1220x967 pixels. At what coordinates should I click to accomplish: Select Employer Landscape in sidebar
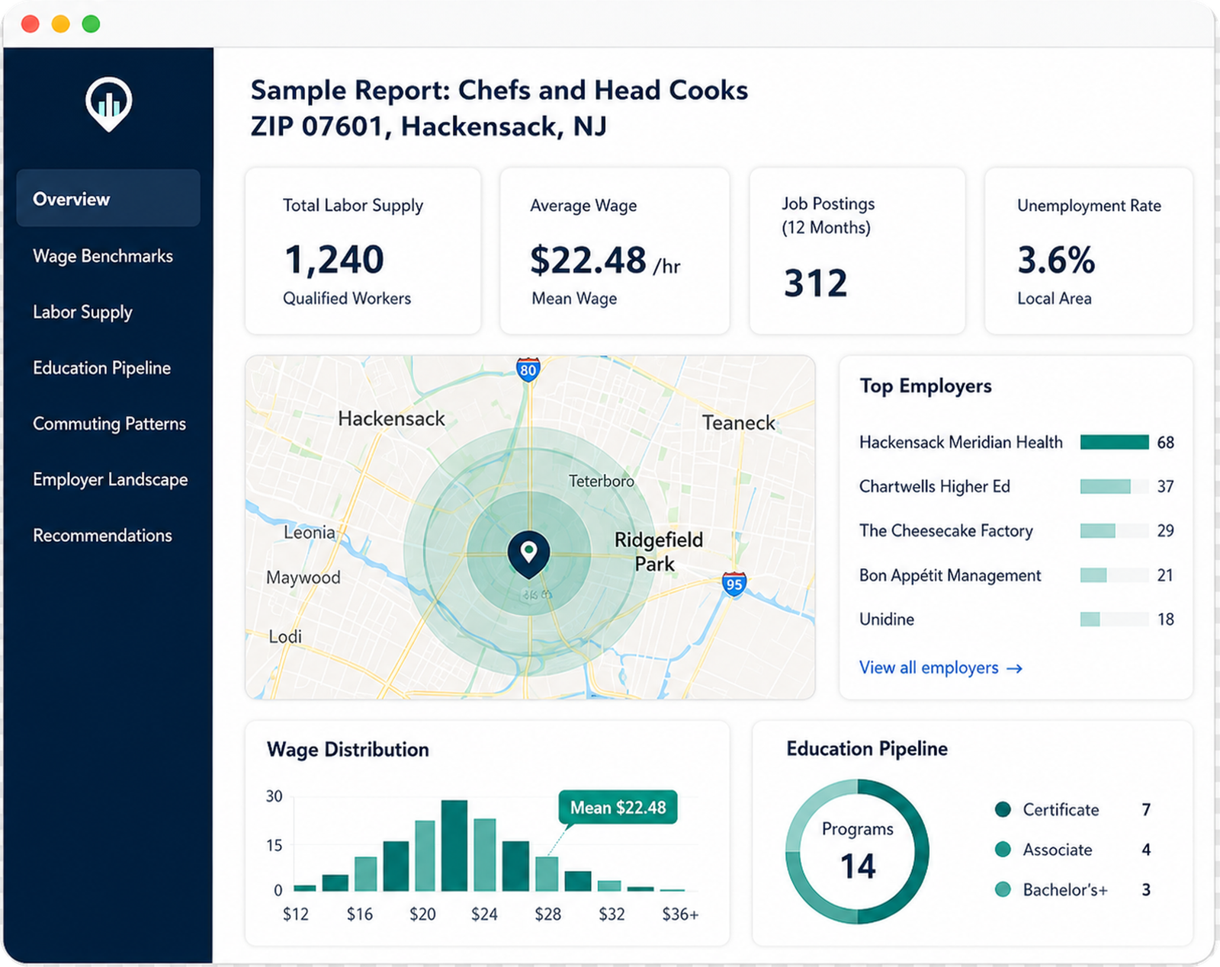(110, 479)
